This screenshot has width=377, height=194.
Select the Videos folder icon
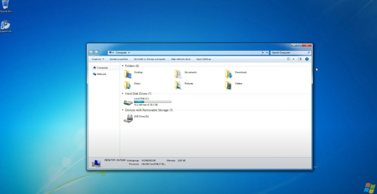(229, 85)
